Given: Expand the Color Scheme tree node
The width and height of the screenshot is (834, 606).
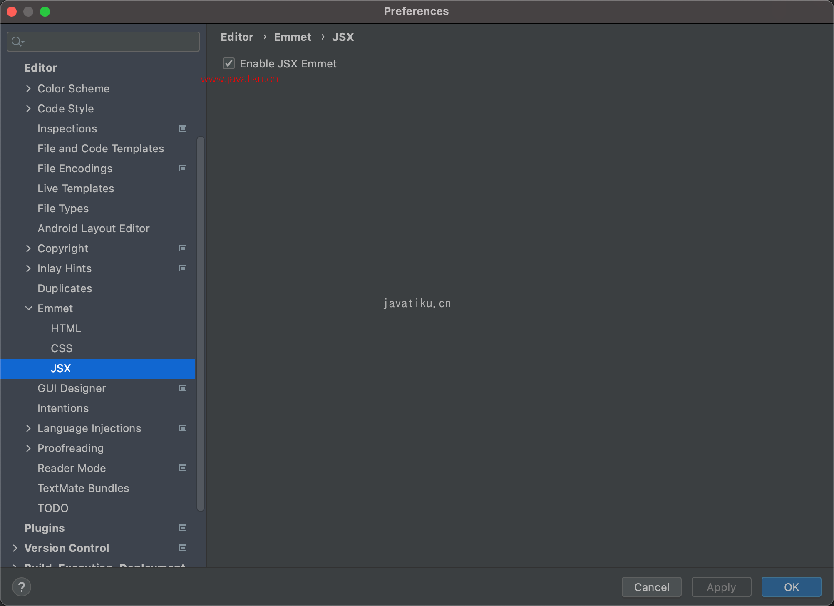Looking at the screenshot, I should pyautogui.click(x=28, y=89).
